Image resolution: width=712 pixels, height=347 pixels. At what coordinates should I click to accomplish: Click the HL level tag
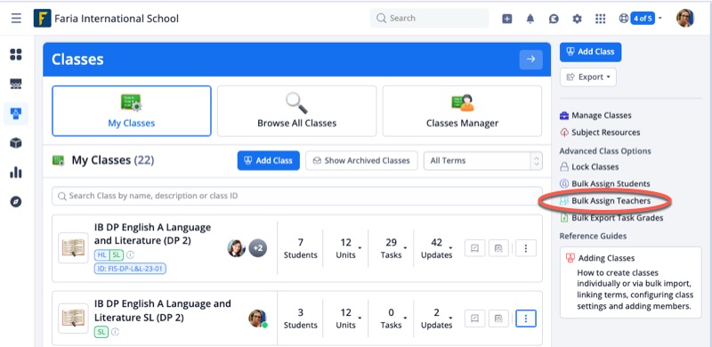pos(101,254)
